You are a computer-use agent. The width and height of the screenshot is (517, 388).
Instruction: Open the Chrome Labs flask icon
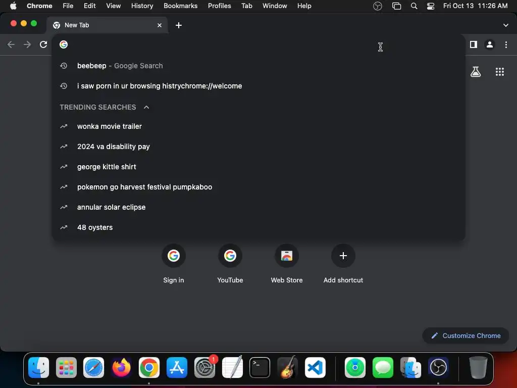coord(476,72)
